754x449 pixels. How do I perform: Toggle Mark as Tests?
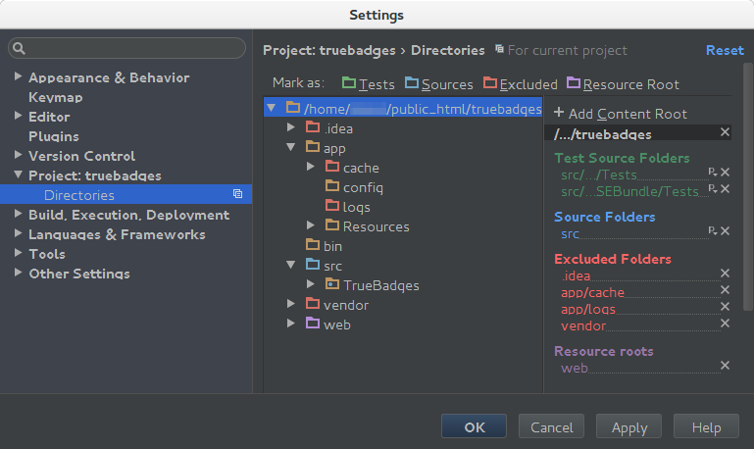click(368, 84)
